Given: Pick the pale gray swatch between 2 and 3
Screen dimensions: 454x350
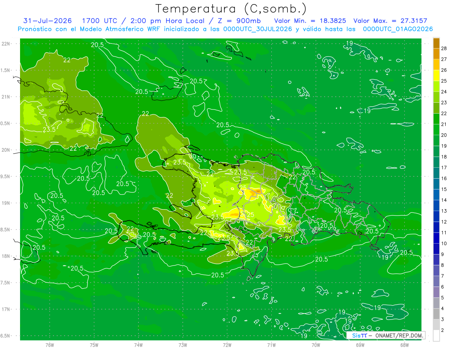Looking at the screenshot, I should click(x=436, y=325).
